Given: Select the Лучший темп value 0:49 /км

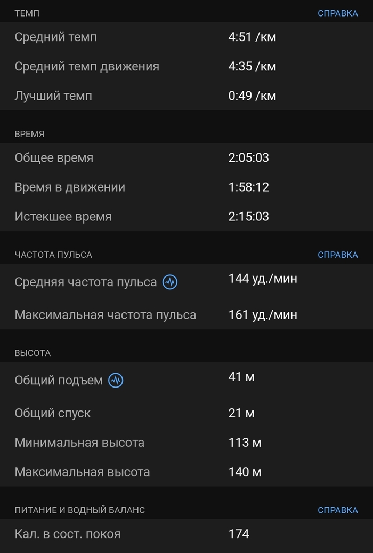Looking at the screenshot, I should pyautogui.click(x=252, y=96).
